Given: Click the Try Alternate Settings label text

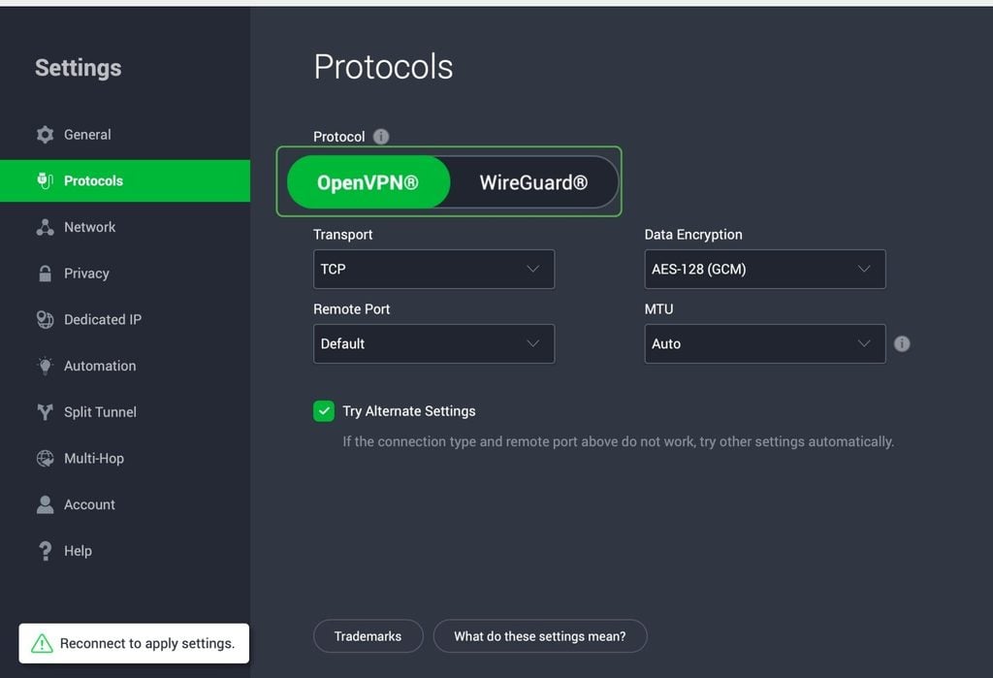Looking at the screenshot, I should point(409,411).
